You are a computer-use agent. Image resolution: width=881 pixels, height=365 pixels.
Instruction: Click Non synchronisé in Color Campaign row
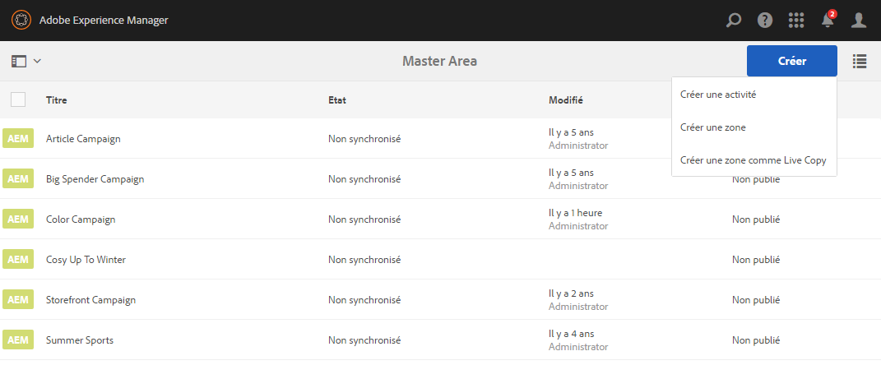coord(364,219)
